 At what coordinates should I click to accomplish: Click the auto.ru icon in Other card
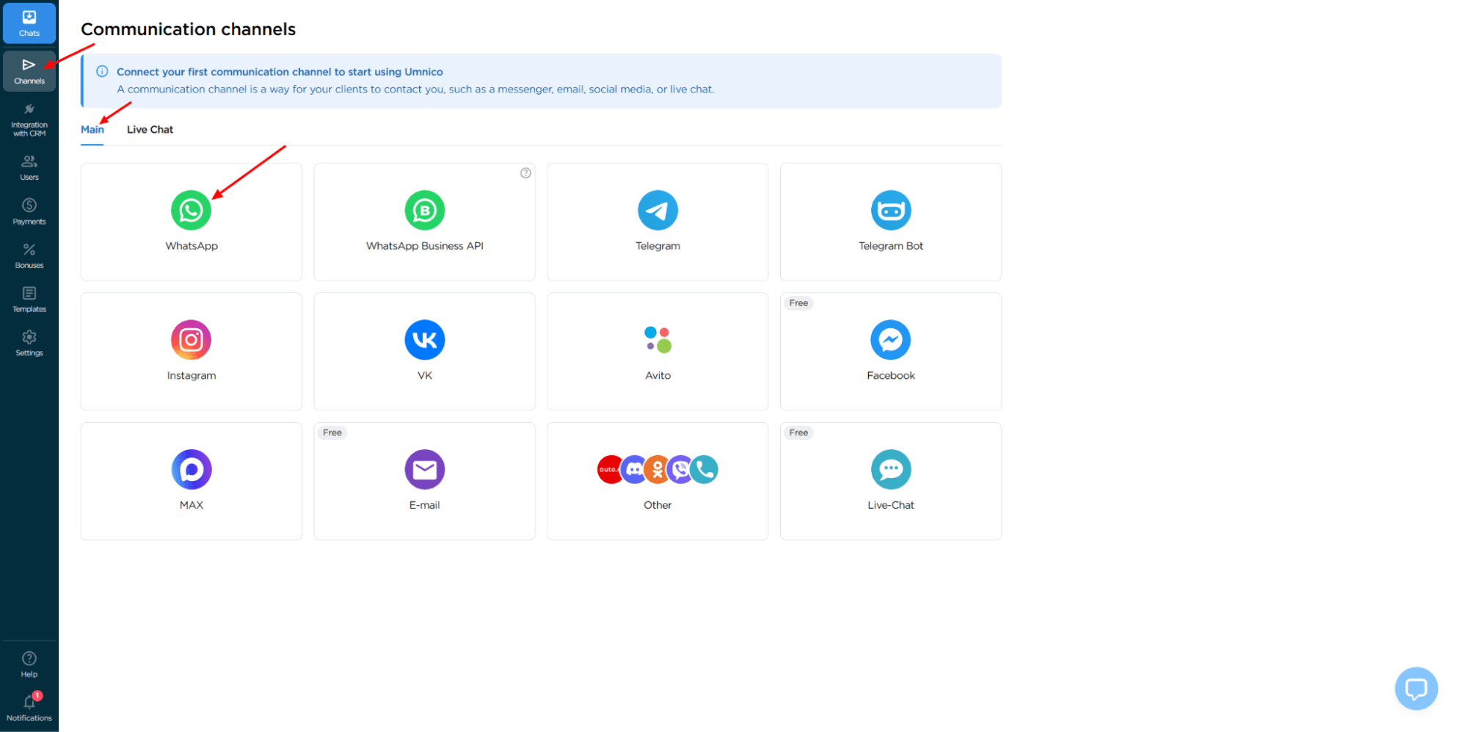coord(609,470)
